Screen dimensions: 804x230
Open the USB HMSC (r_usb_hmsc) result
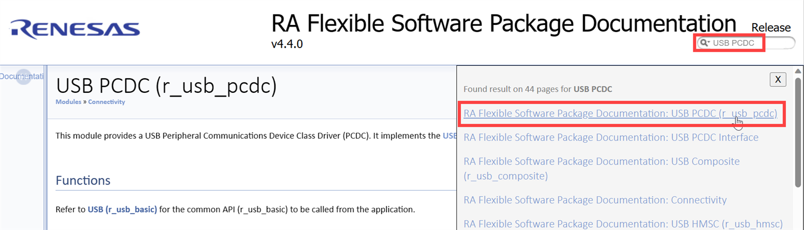pyautogui.click(x=623, y=224)
